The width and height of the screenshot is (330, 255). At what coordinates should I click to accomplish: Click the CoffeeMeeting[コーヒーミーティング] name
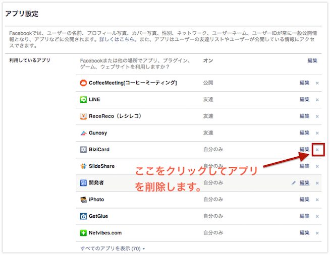(133, 83)
